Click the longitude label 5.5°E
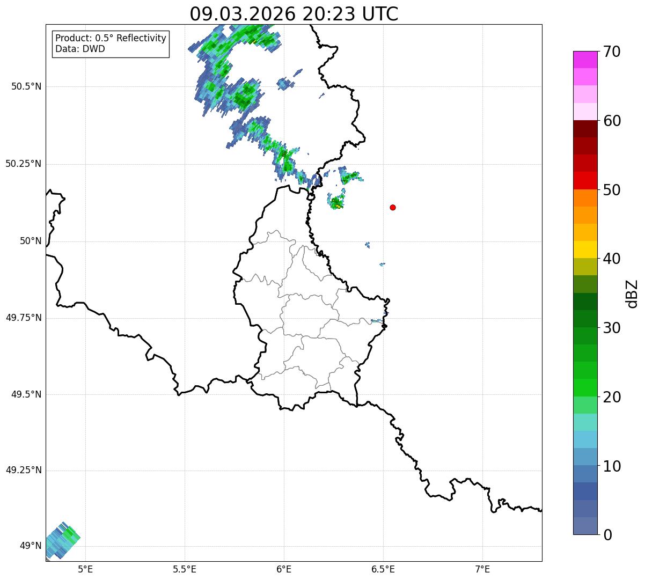Image resolution: width=645 pixels, height=580 pixels. (x=185, y=569)
